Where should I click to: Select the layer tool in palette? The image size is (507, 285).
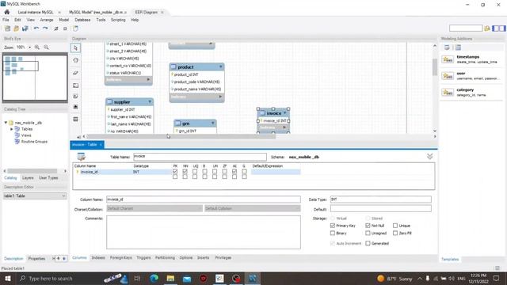(75, 85)
